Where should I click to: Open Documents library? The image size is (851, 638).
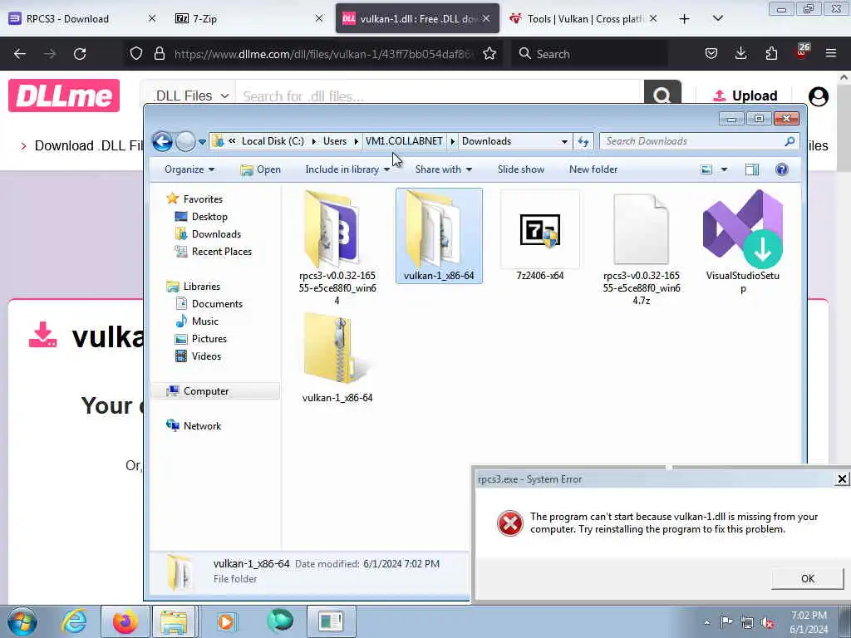(217, 304)
